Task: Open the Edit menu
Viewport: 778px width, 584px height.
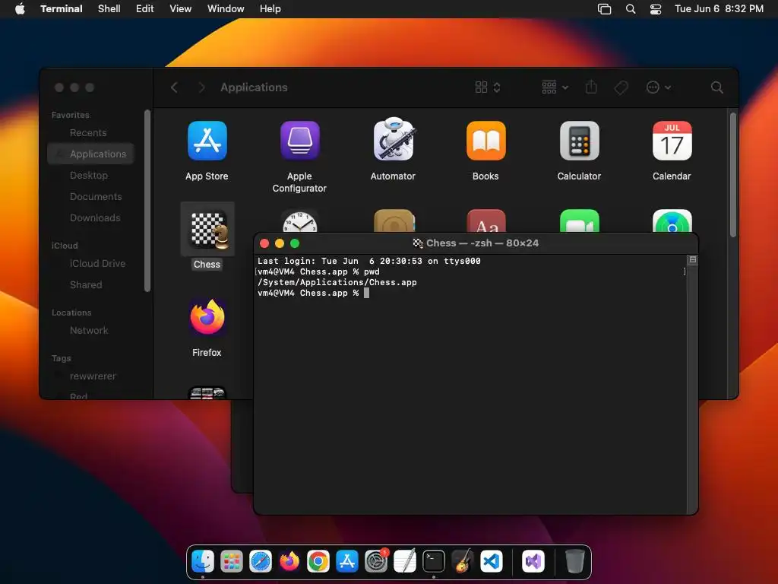Action: click(145, 9)
